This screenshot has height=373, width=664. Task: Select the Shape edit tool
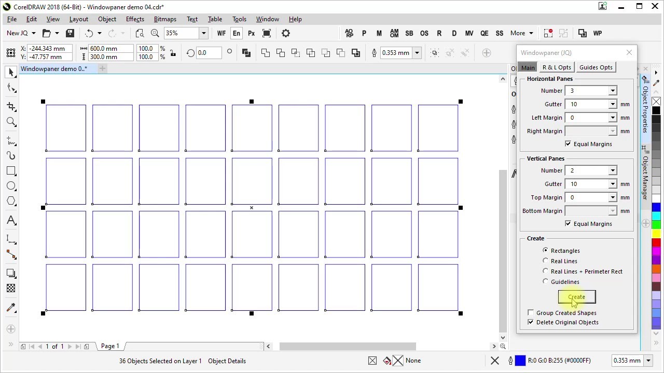click(x=11, y=88)
